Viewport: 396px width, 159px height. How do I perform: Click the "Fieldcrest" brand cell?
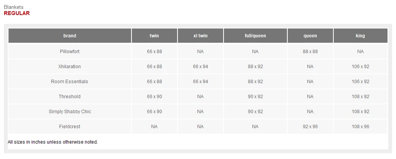point(70,127)
